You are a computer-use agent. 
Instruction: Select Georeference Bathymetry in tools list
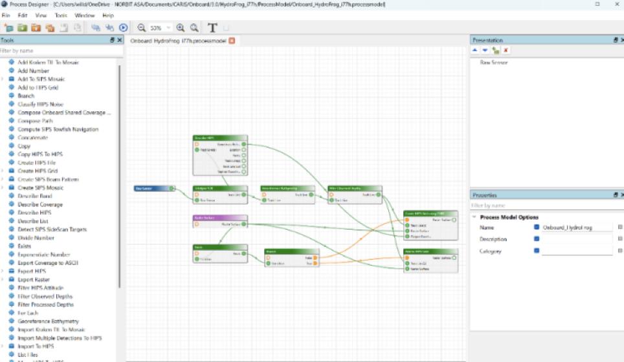coord(49,321)
